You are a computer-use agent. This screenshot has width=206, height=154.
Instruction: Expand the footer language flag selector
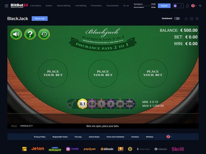[x=169, y=137]
